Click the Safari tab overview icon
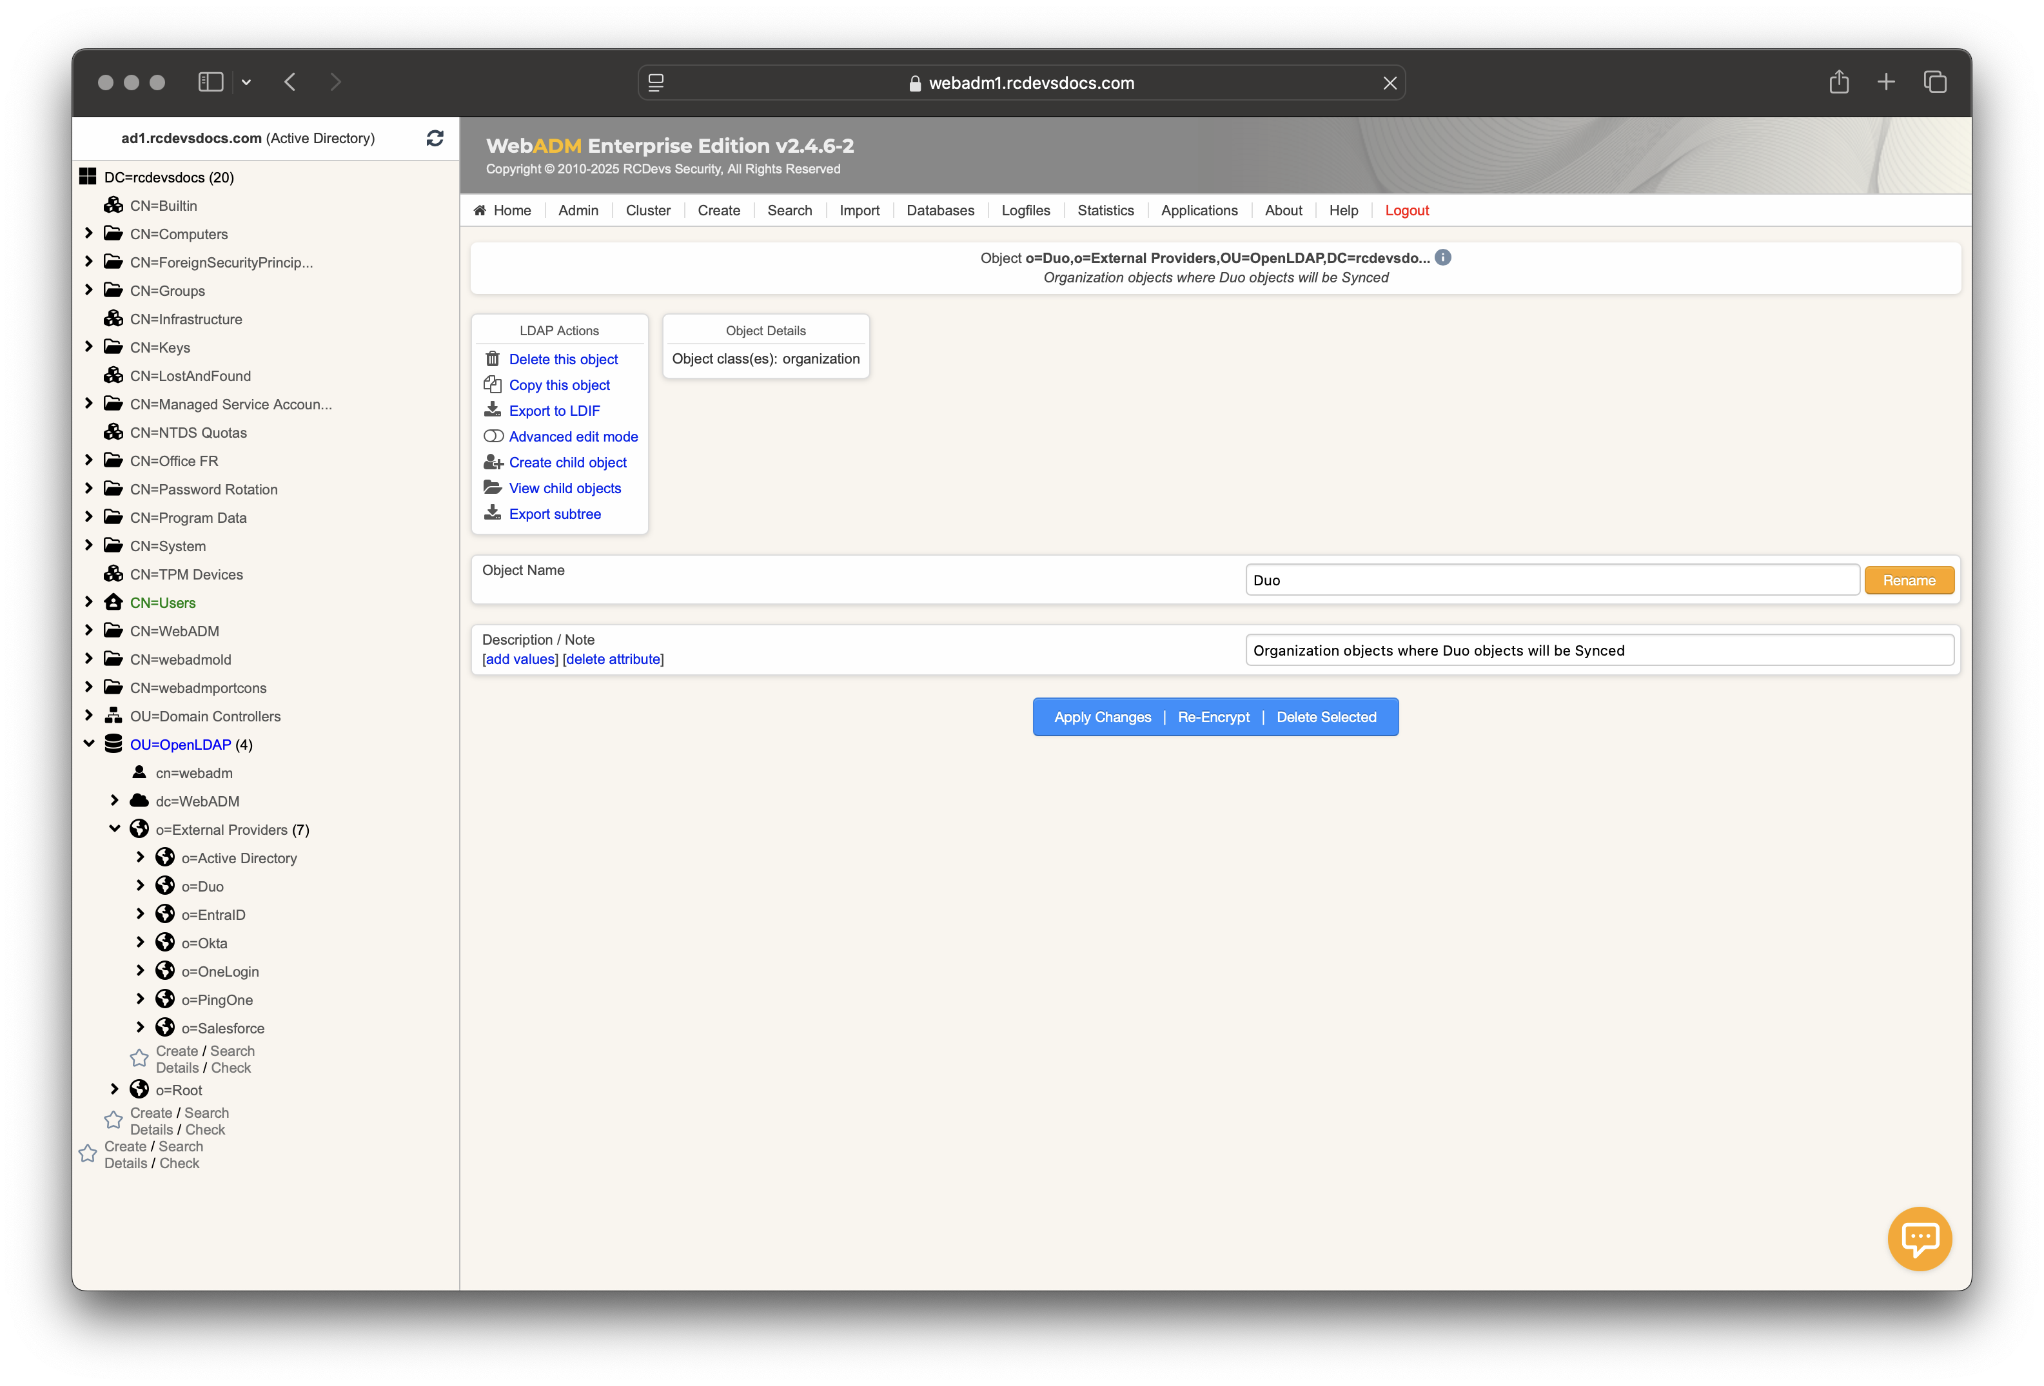This screenshot has width=2044, height=1386. pos(1935,82)
